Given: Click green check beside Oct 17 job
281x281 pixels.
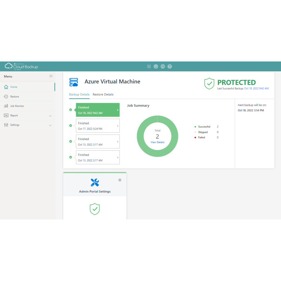Looking at the screenshot, I should pyautogui.click(x=71, y=126).
